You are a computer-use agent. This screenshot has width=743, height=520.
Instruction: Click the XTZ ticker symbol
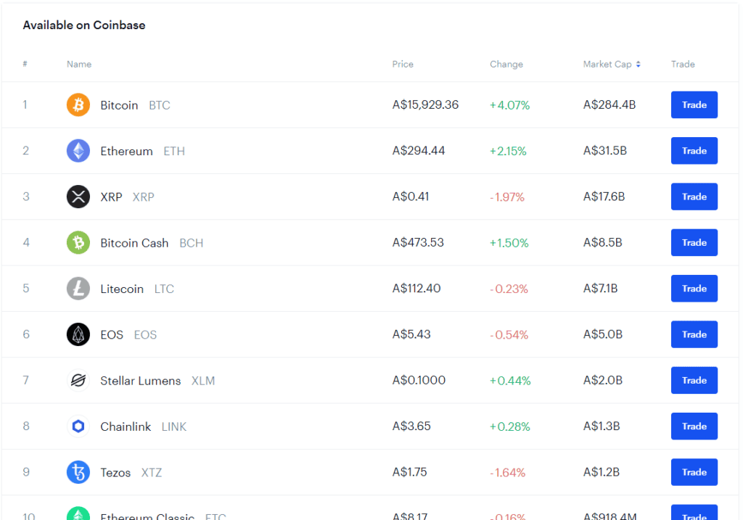[x=152, y=473]
